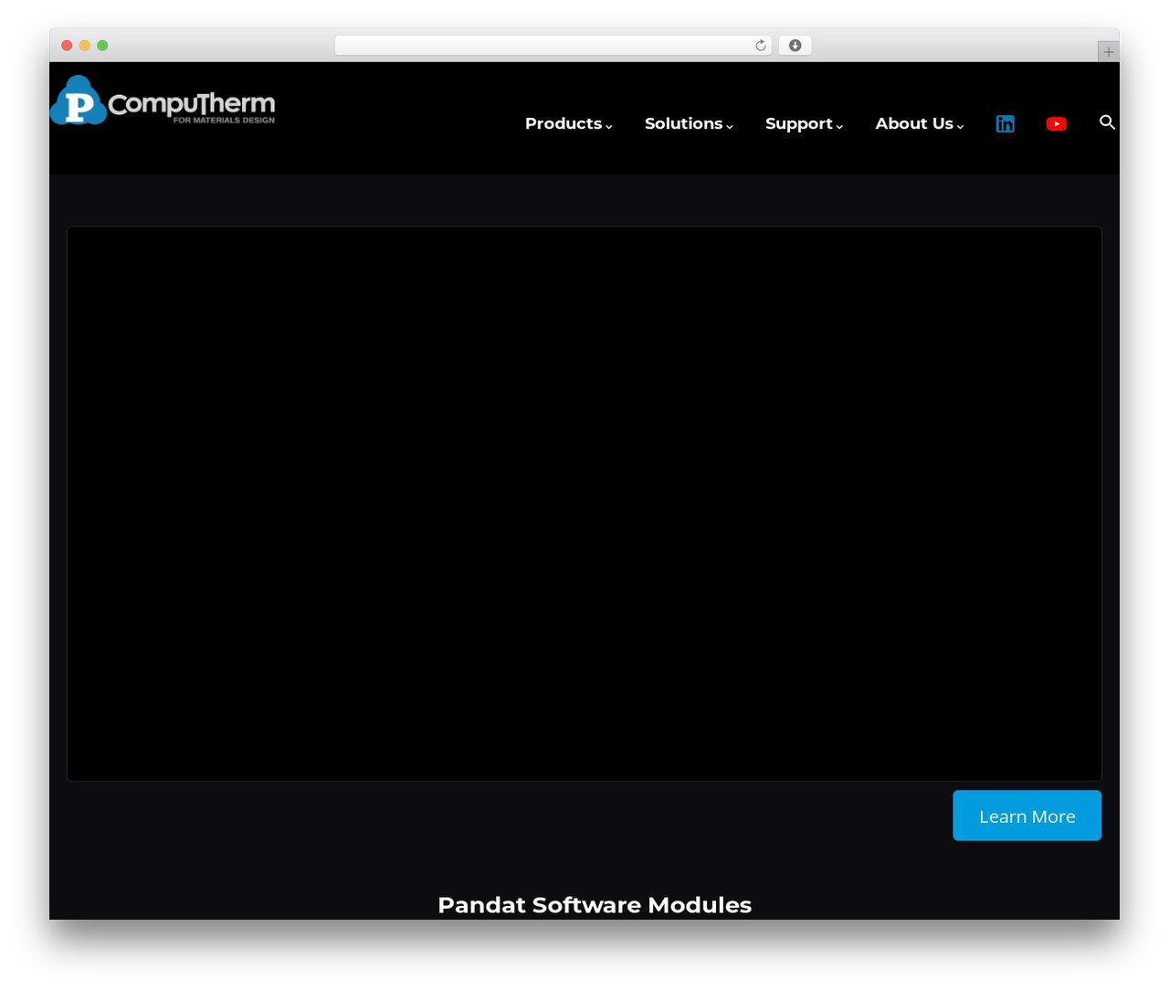Viewport: 1169px width, 990px height.
Task: Click the Learn More button
Action: tap(1027, 816)
